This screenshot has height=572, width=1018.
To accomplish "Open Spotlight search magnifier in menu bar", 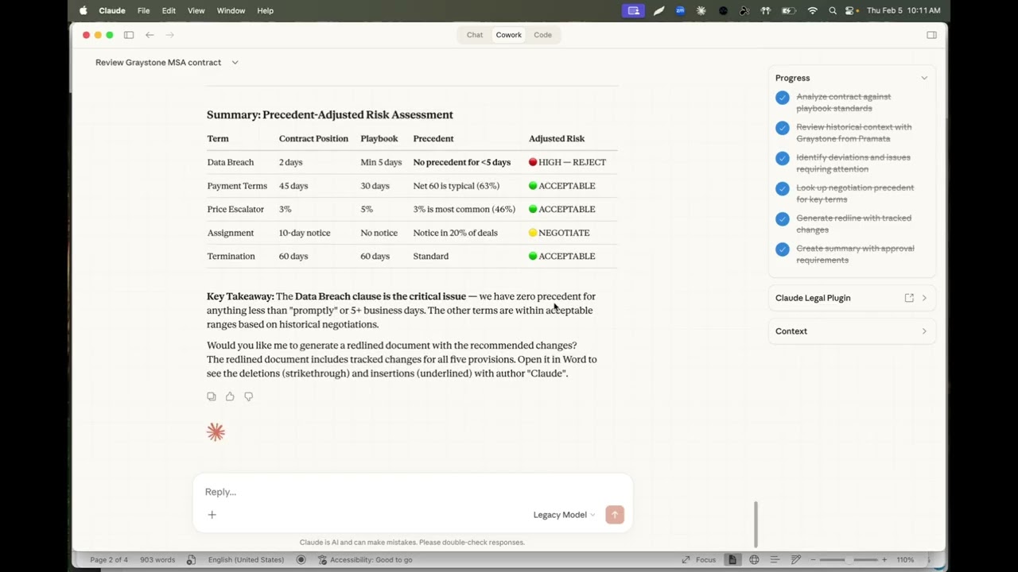I will coord(833,10).
